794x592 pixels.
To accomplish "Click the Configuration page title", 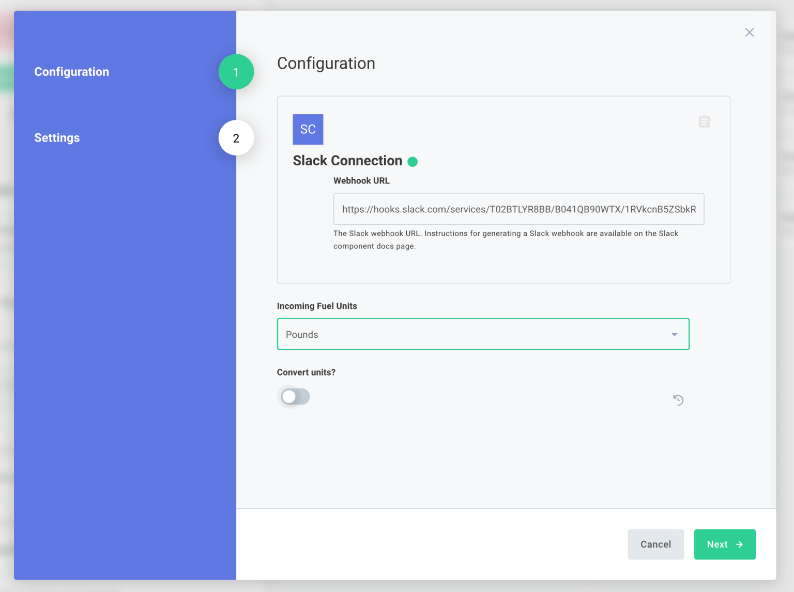I will click(x=326, y=64).
